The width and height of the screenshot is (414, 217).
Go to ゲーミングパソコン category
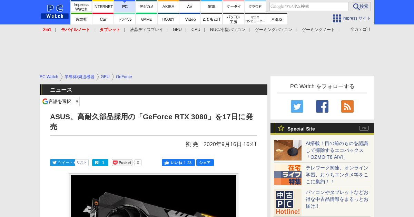point(274,30)
